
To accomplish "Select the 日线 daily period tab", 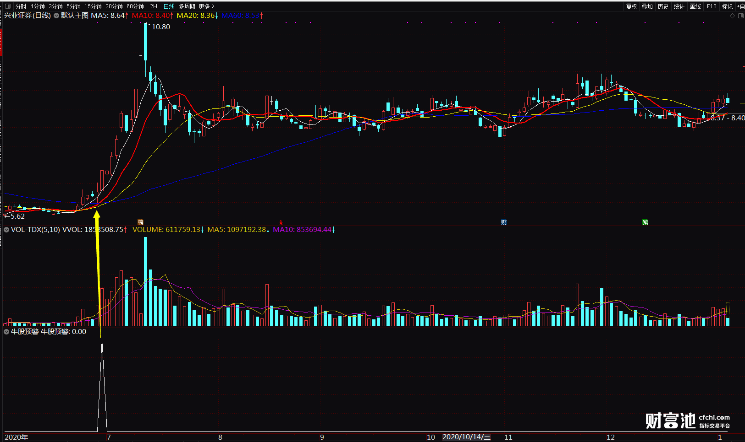I will [x=169, y=6].
